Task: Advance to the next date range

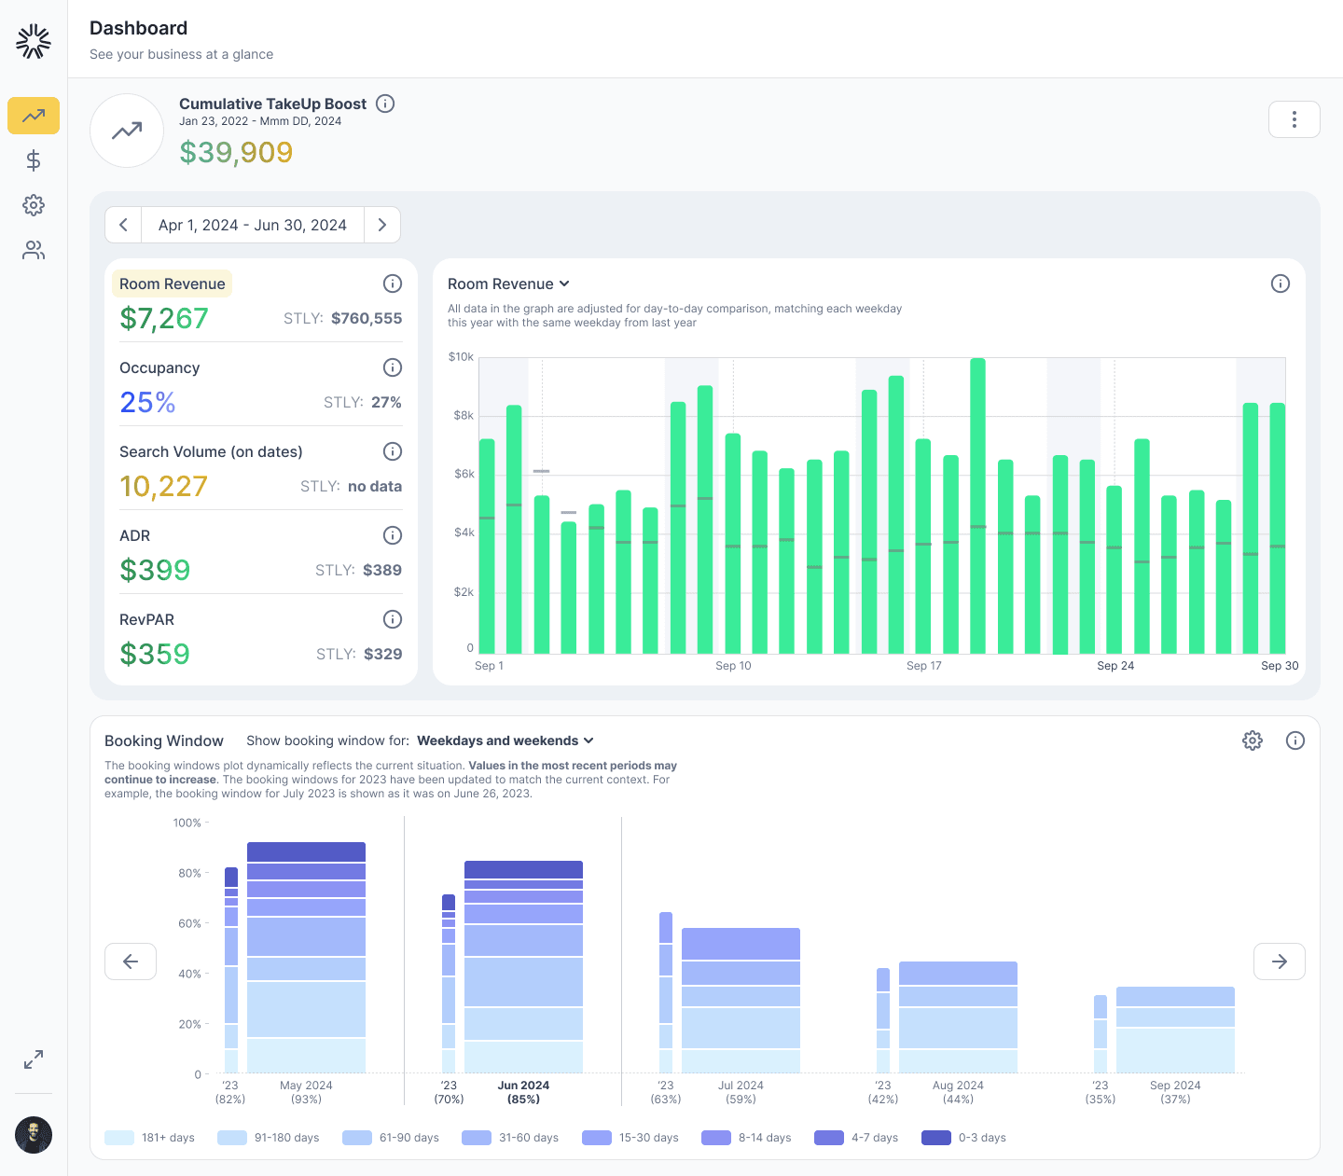Action: pyautogui.click(x=381, y=225)
